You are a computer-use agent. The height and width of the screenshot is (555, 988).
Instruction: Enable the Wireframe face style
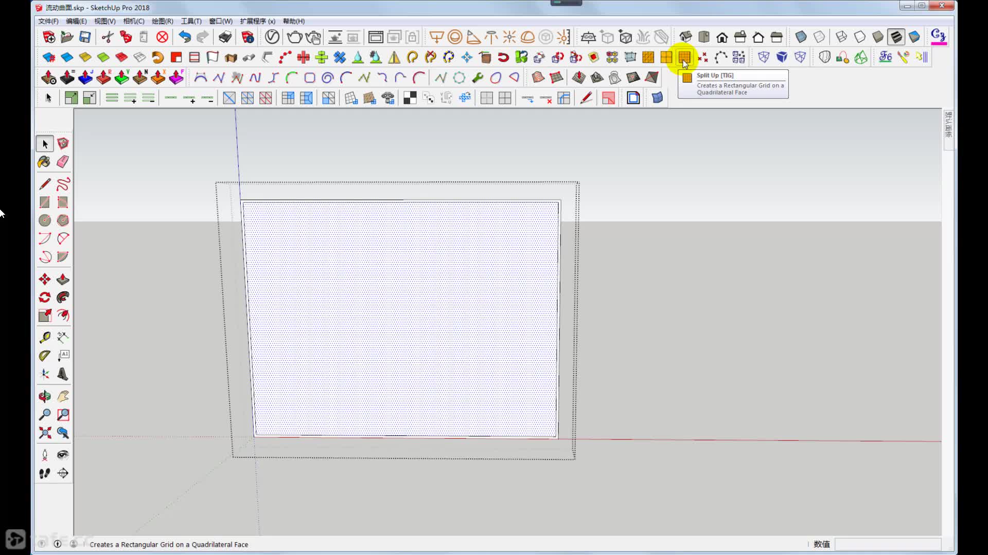click(841, 37)
